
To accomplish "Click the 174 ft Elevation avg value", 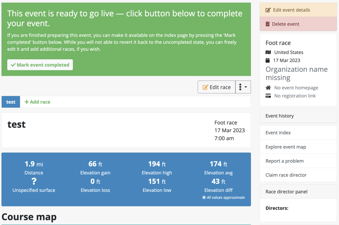I will (218, 164).
